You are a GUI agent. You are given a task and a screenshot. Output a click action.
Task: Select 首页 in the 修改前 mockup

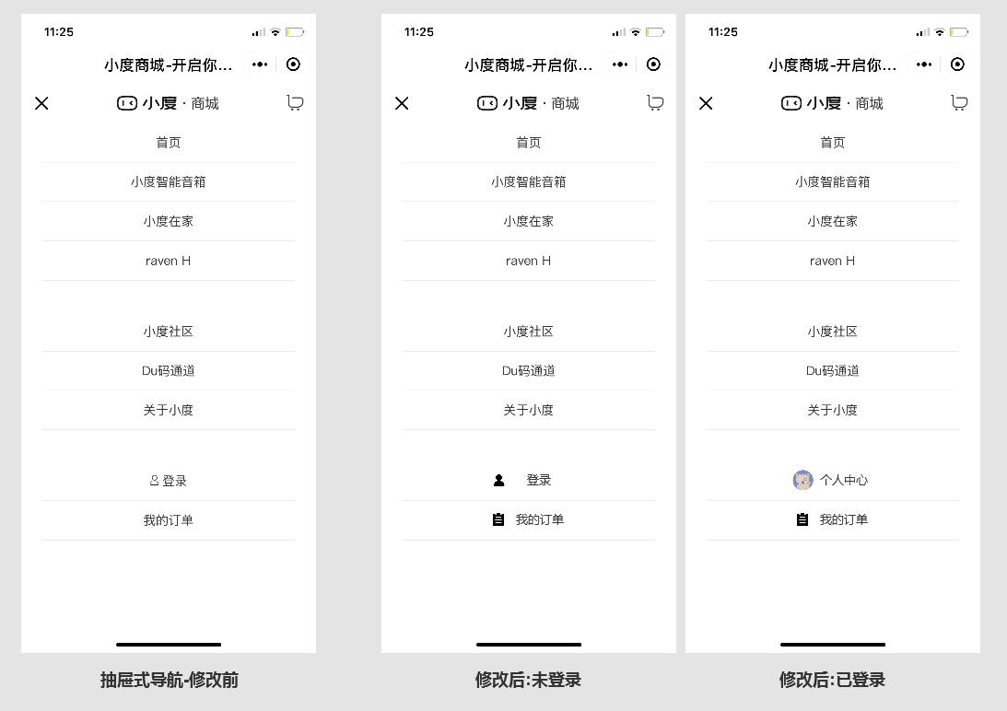(x=169, y=143)
